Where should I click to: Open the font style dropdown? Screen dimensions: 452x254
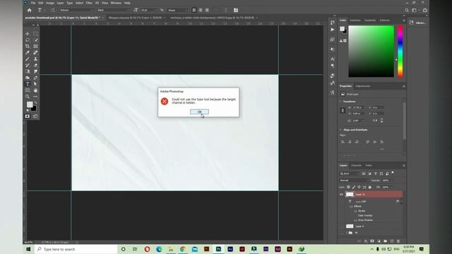pyautogui.click(x=113, y=10)
